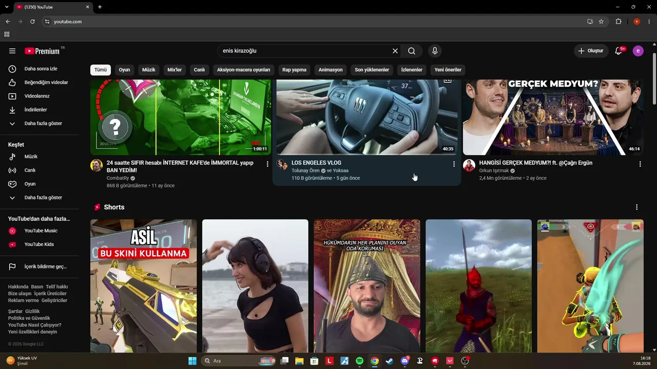Bookmark this page with the star

coord(601,22)
